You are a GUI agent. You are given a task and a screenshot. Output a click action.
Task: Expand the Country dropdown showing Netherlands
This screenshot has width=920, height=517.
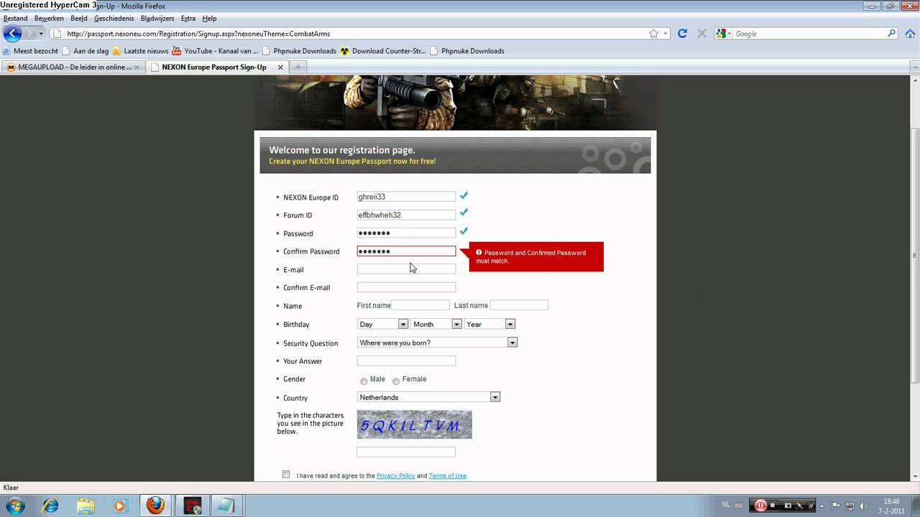(x=428, y=397)
